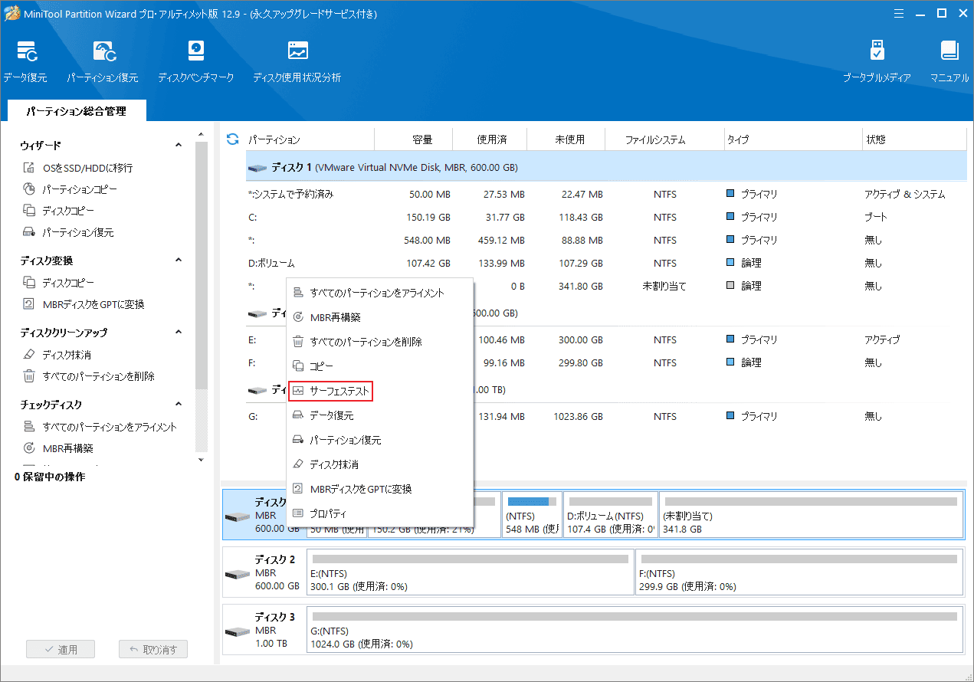This screenshot has width=974, height=682.
Task: Start ディスクコピー under ウィザード
Action: pyautogui.click(x=59, y=211)
